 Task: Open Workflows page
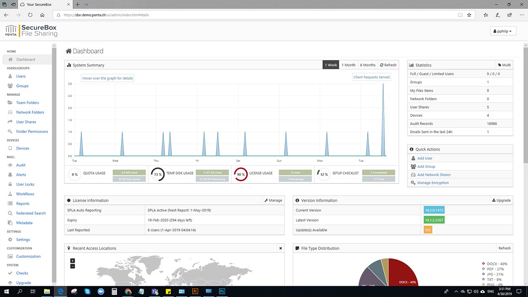pyautogui.click(x=25, y=194)
